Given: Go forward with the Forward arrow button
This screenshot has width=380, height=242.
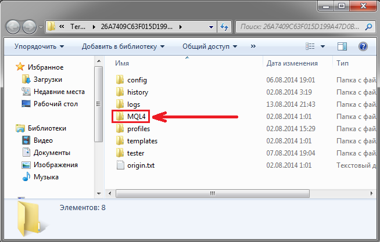Looking at the screenshot, I should coord(29,27).
